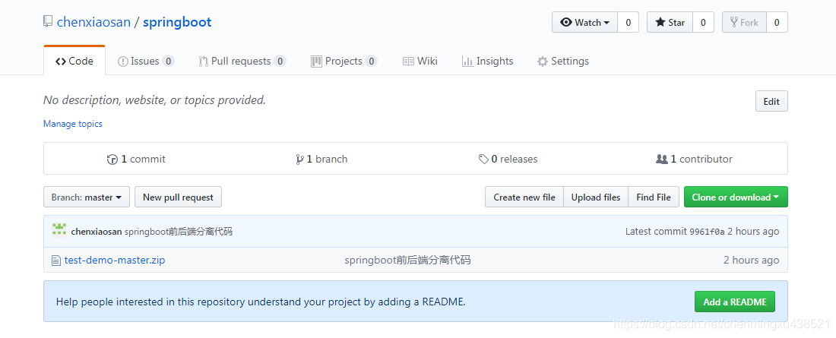Image resolution: width=836 pixels, height=338 pixels.
Task: View the 1 contributor link
Action: [x=694, y=159]
